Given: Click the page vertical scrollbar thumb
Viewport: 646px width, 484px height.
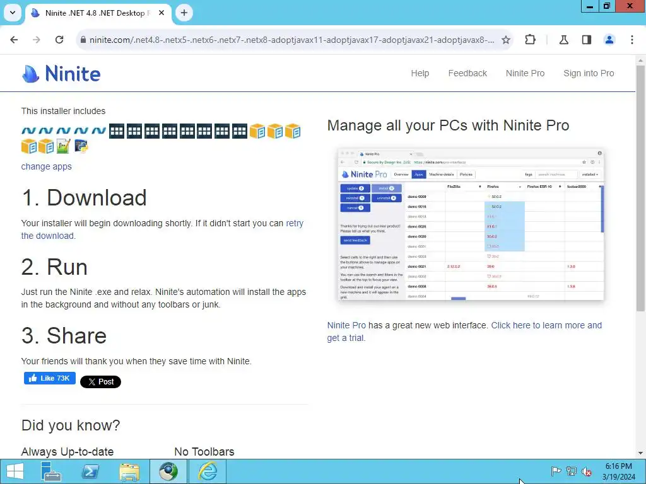Looking at the screenshot, I should (x=640, y=188).
